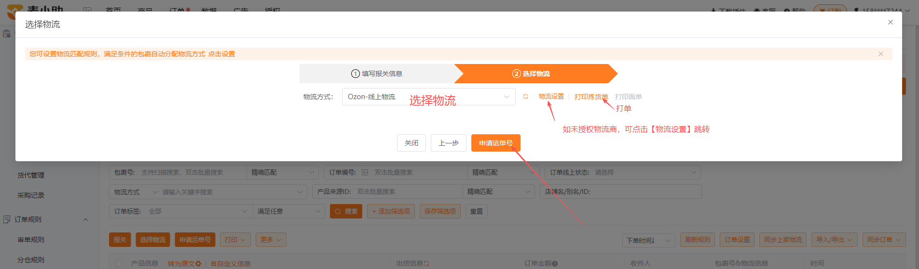The image size is (919, 269).
Task: Close the 选择物流 dialog with X icon
Action: tap(891, 22)
